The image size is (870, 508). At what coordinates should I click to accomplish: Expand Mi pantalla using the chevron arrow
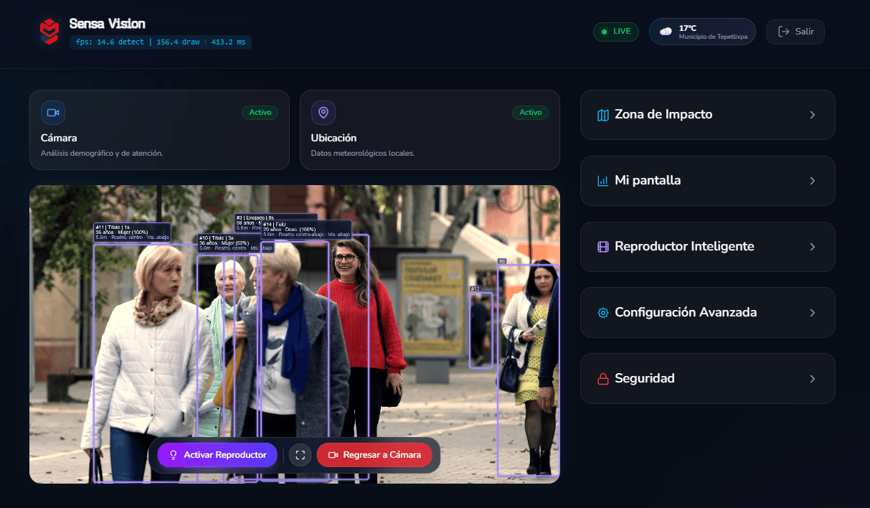coord(812,181)
